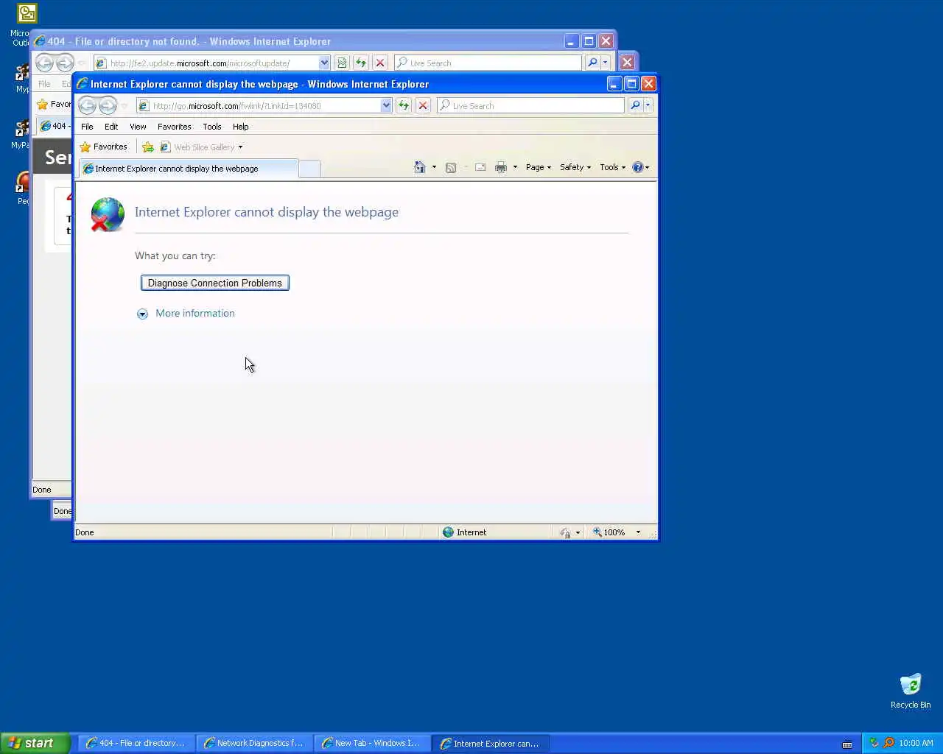Click the Forward arrow in front IE window

[x=108, y=106]
